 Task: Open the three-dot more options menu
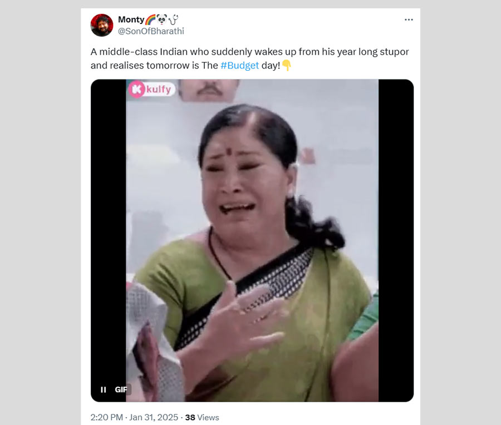[x=409, y=20]
